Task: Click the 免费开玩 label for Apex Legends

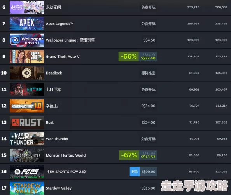Action: [x=148, y=24]
